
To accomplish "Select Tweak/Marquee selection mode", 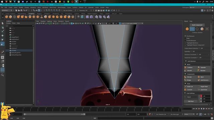I will click(185, 41).
